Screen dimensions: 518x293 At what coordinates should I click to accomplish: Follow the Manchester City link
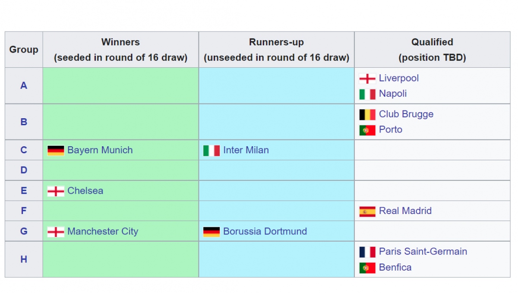(x=103, y=231)
